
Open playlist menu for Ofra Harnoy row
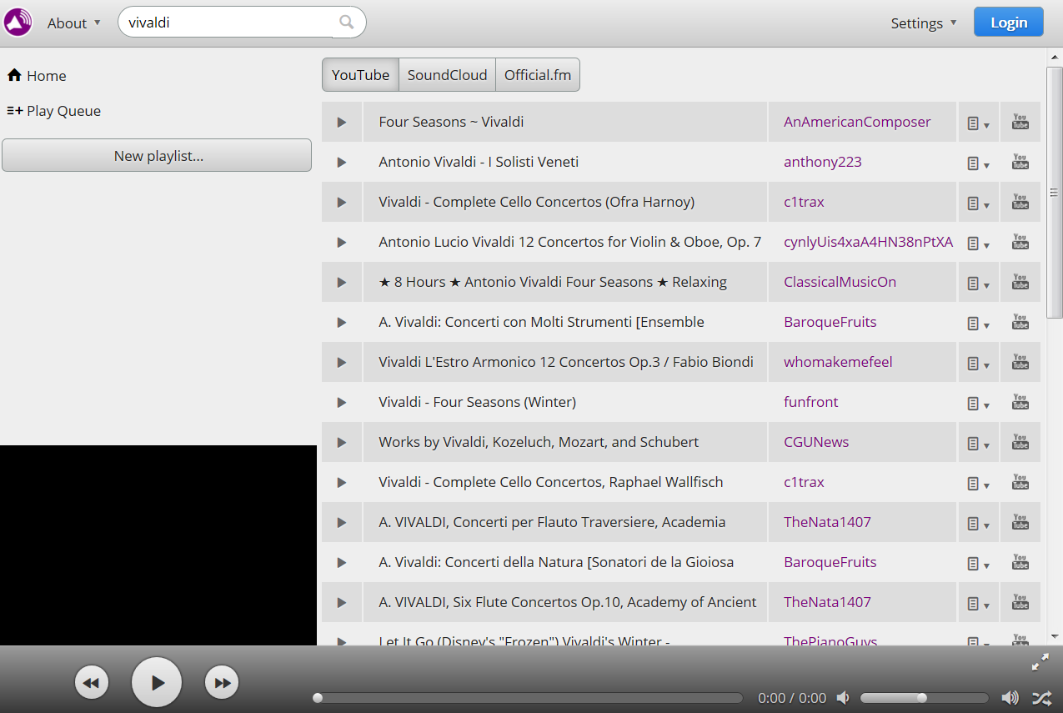tap(978, 203)
